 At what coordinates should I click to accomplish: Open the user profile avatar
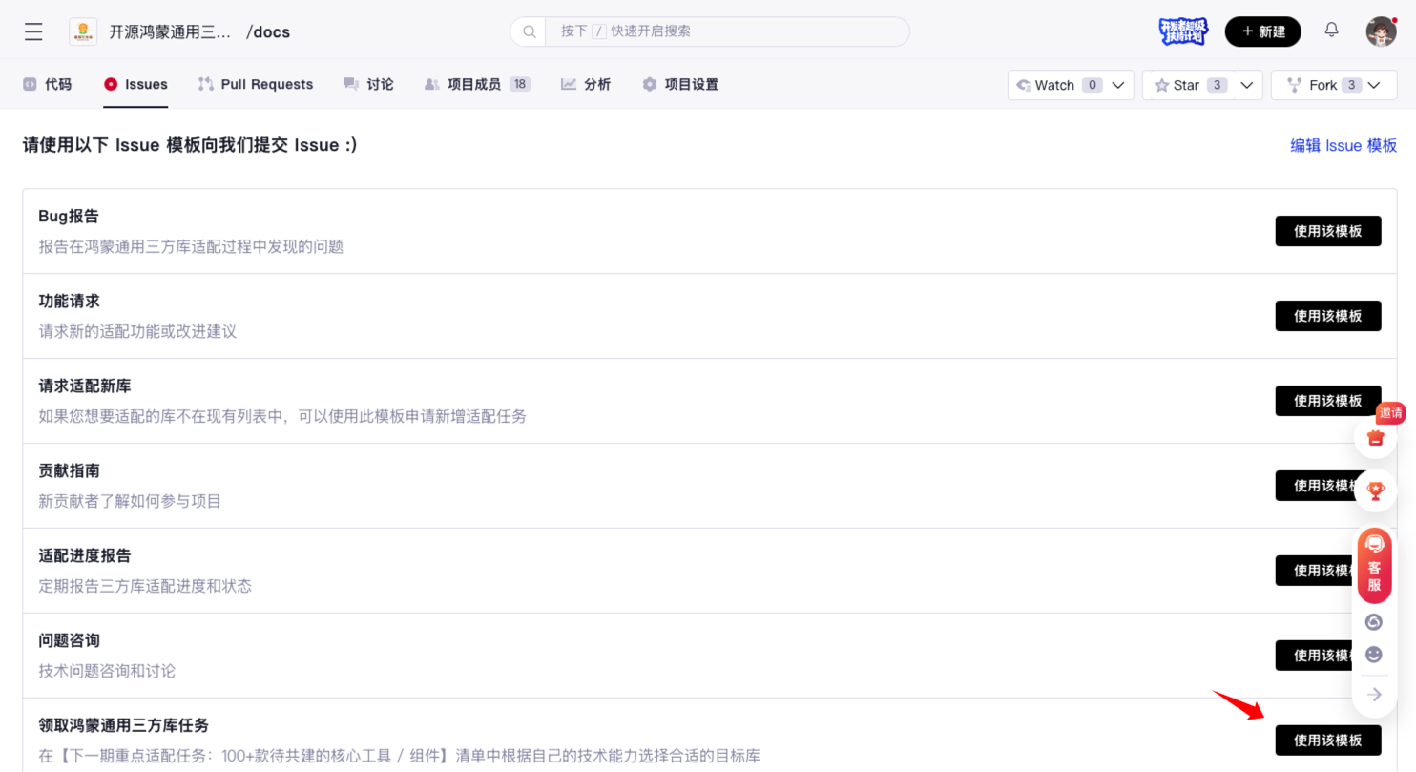(1381, 31)
